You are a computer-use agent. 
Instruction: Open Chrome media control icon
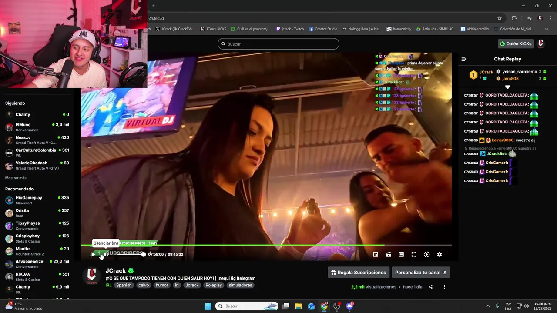click(530, 18)
